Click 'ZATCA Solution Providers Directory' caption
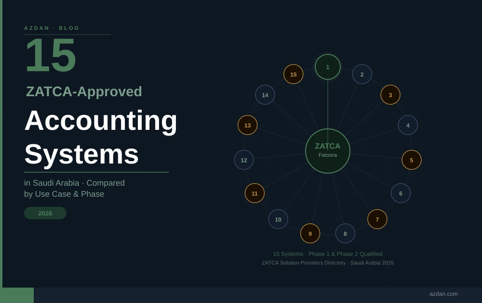This screenshot has height=303, width=482. (304, 263)
